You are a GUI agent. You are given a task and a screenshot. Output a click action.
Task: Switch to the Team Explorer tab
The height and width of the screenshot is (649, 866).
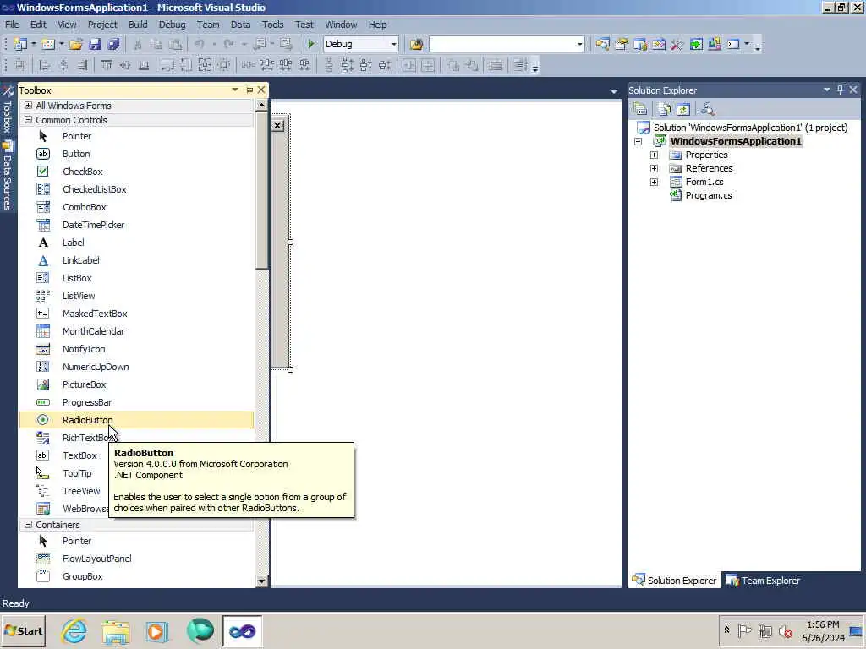click(x=764, y=581)
